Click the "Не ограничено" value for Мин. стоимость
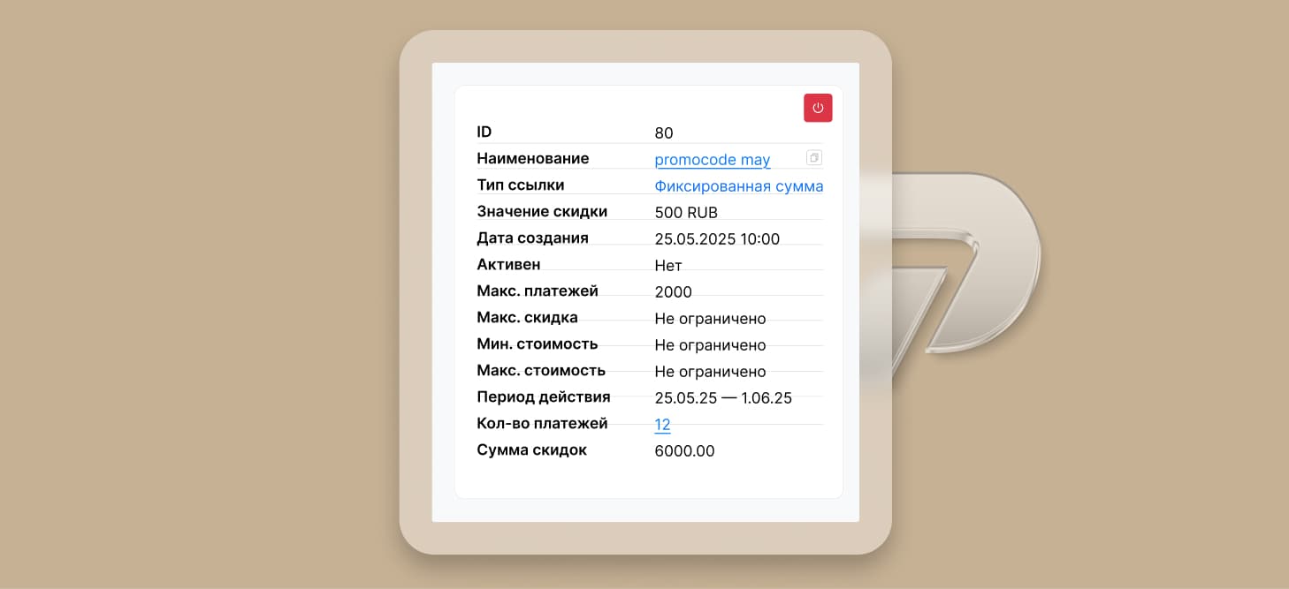Screen dimensions: 1289x589 [x=710, y=345]
